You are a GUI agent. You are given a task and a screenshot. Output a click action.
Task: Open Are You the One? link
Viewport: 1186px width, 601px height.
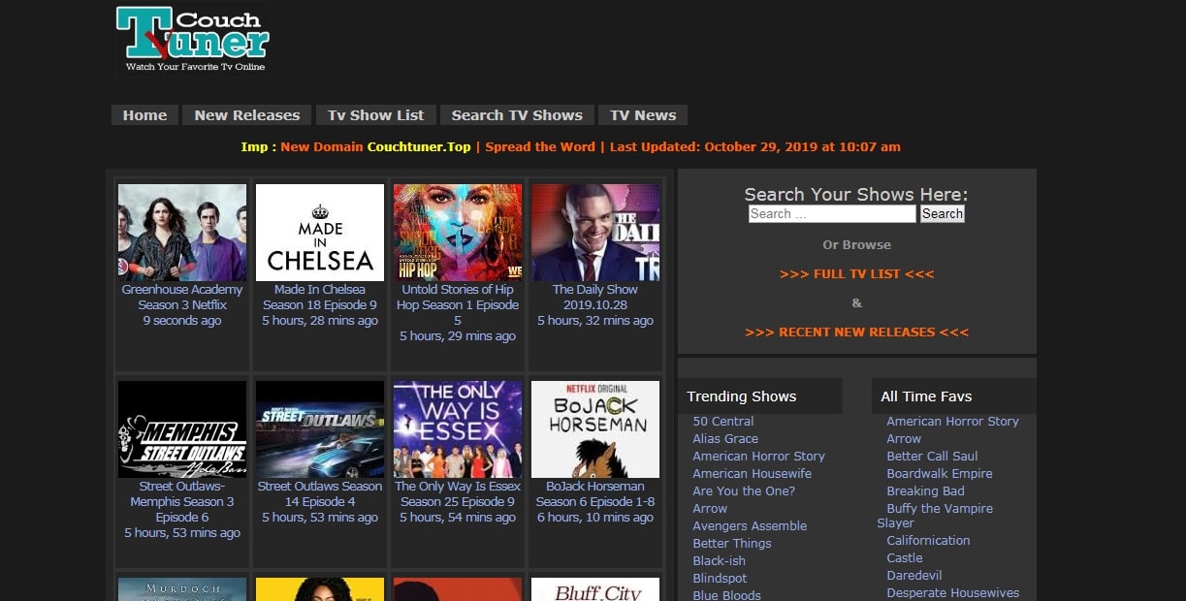[744, 491]
